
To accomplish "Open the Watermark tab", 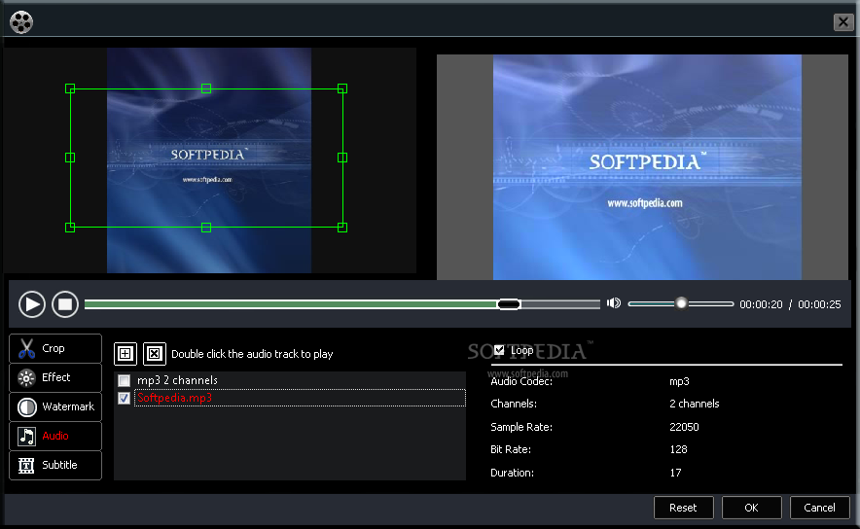I will click(55, 406).
